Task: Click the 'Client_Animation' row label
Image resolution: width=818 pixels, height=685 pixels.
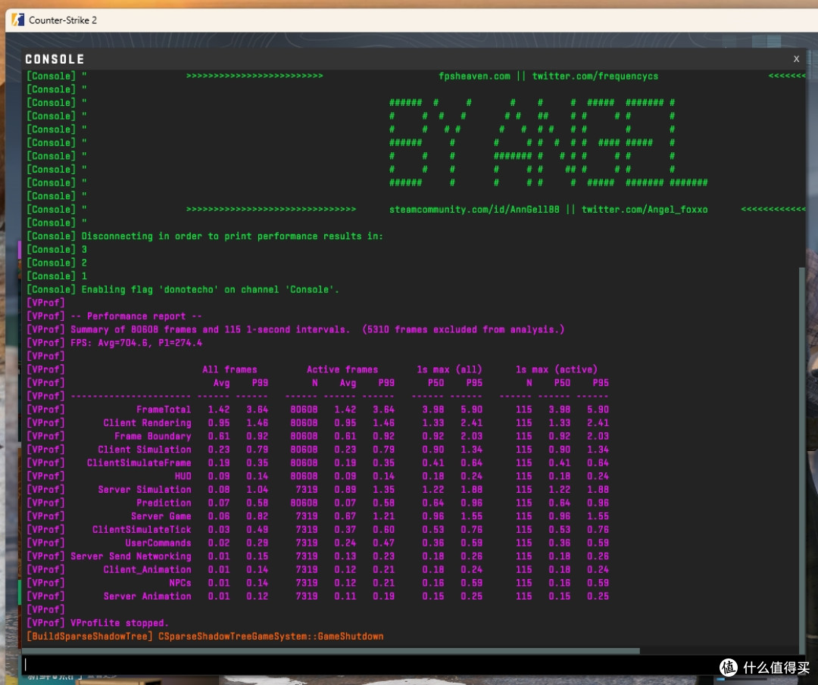Action: pos(147,570)
